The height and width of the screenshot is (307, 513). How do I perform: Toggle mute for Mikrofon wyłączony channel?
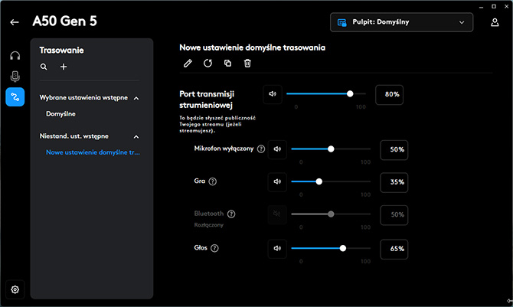coord(277,149)
